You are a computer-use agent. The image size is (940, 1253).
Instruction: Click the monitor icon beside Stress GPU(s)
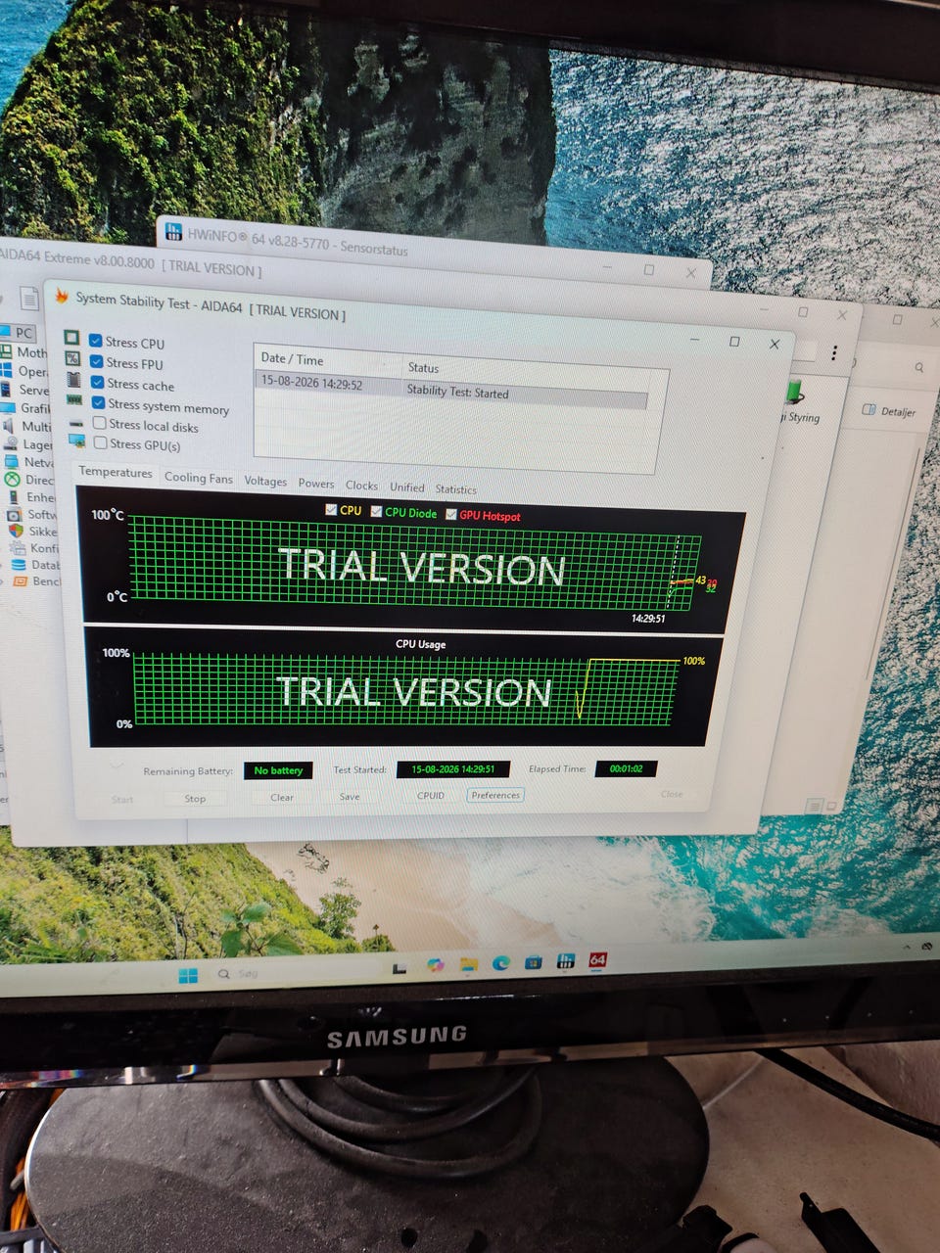coord(76,441)
